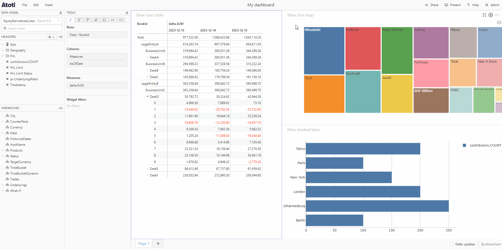Add a new dashboard page with plus
This screenshot has height=249, width=502.
158,243
